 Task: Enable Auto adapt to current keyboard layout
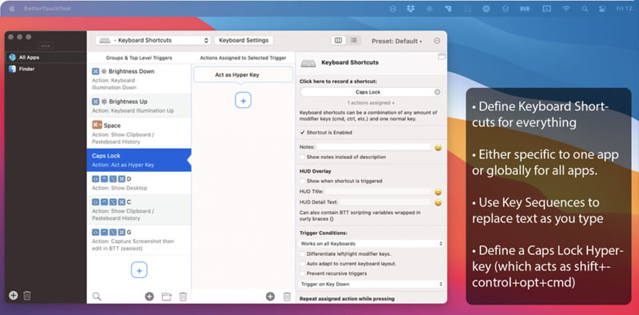pos(303,264)
